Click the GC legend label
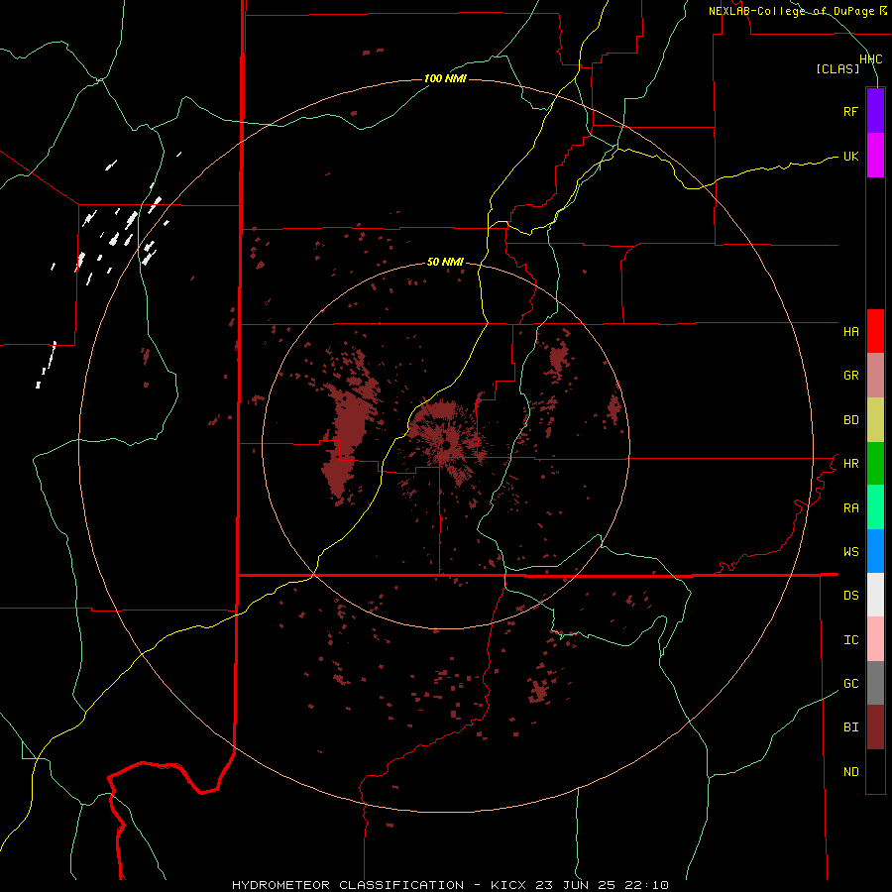Screen dimensions: 892x892 tap(850, 684)
